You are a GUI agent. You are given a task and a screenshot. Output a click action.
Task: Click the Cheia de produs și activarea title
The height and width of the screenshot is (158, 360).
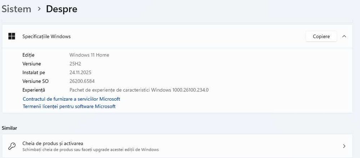[53, 143]
